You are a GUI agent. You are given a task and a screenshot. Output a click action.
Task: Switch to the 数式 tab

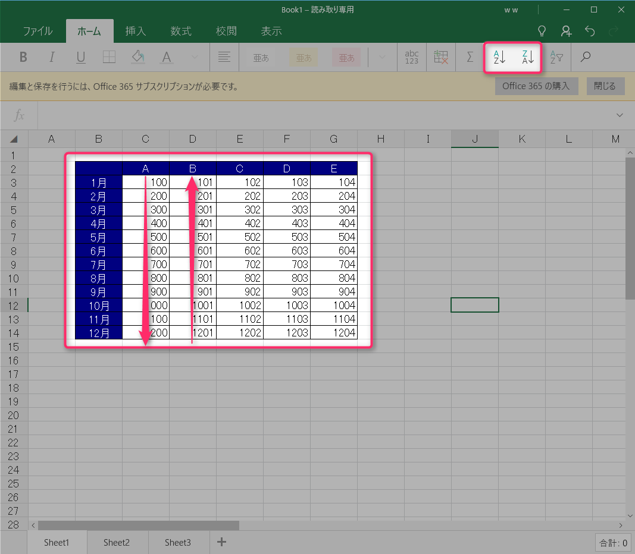pos(180,31)
